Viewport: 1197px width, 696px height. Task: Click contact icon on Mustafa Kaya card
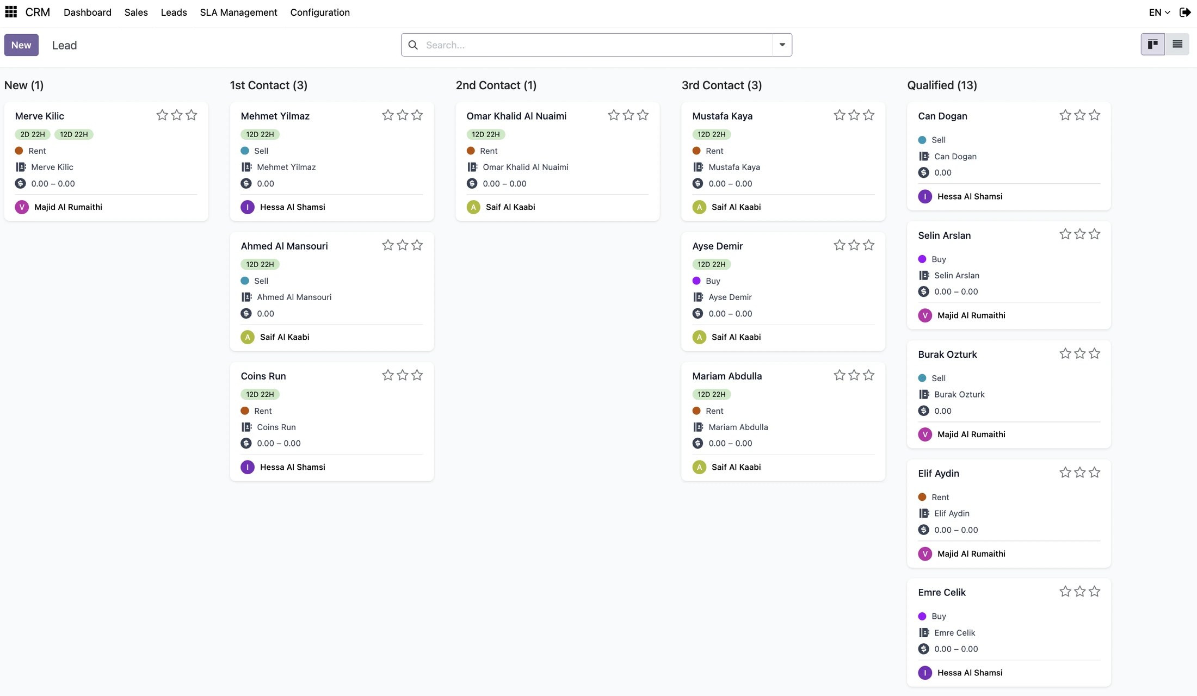pos(698,167)
